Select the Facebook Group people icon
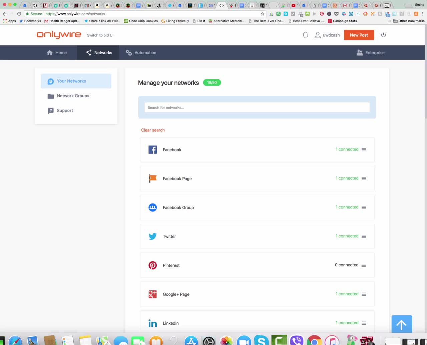The width and height of the screenshot is (427, 345). [152, 207]
